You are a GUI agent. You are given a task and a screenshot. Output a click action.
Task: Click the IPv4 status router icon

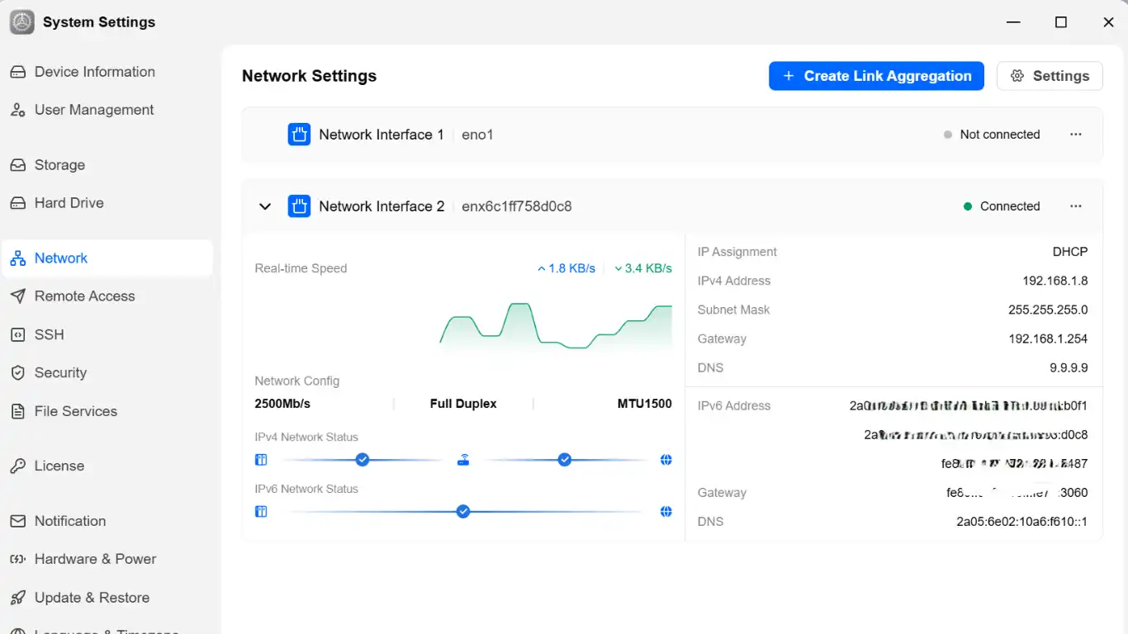click(x=463, y=460)
